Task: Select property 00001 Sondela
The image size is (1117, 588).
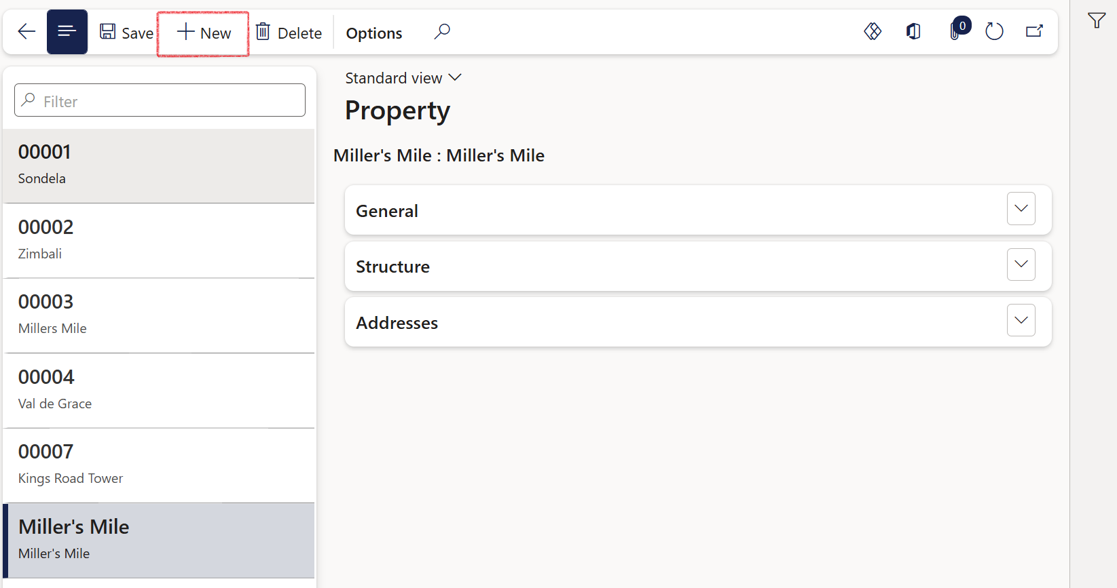Action: 159,165
